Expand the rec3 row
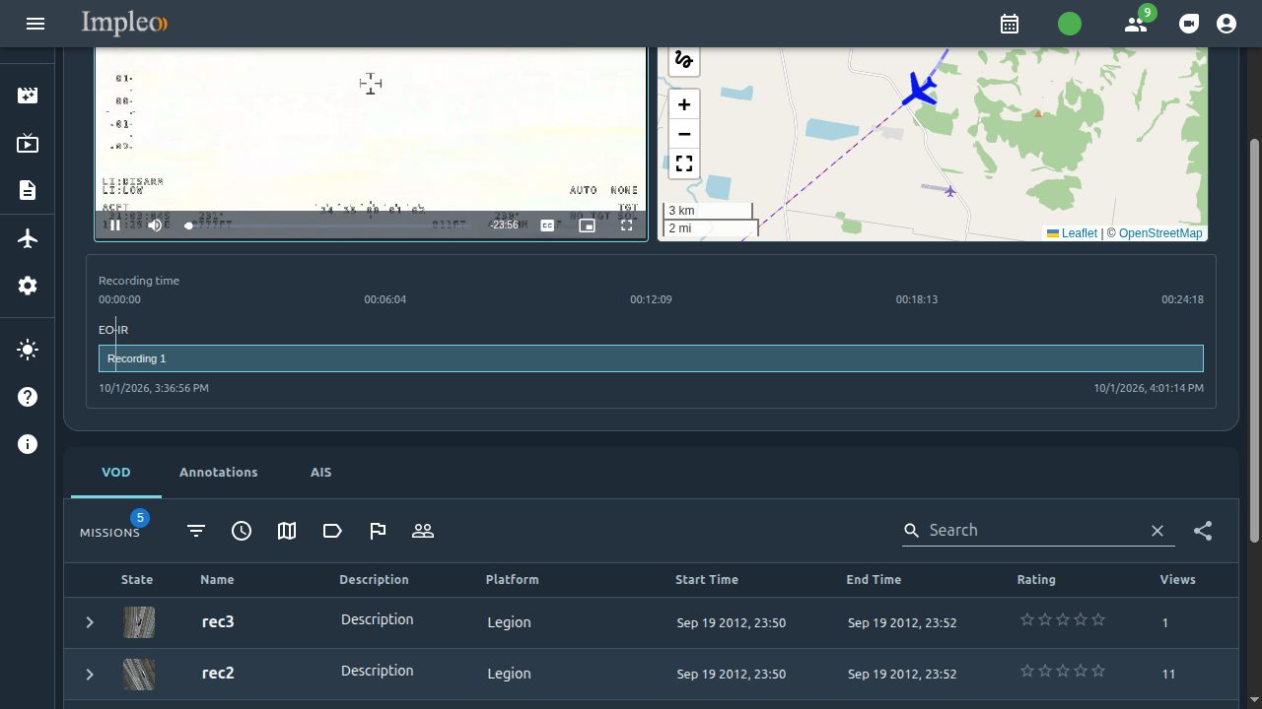The height and width of the screenshot is (709, 1262). (x=90, y=622)
